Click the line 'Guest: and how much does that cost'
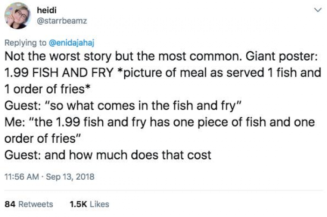This screenshot has width=327, height=217. [107, 155]
